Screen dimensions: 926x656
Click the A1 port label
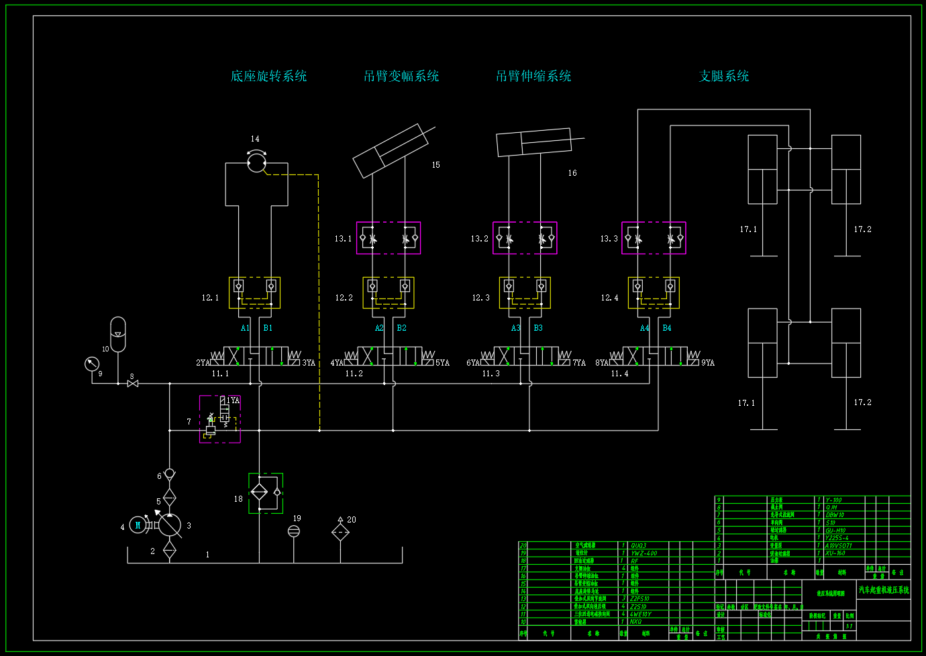tap(246, 328)
